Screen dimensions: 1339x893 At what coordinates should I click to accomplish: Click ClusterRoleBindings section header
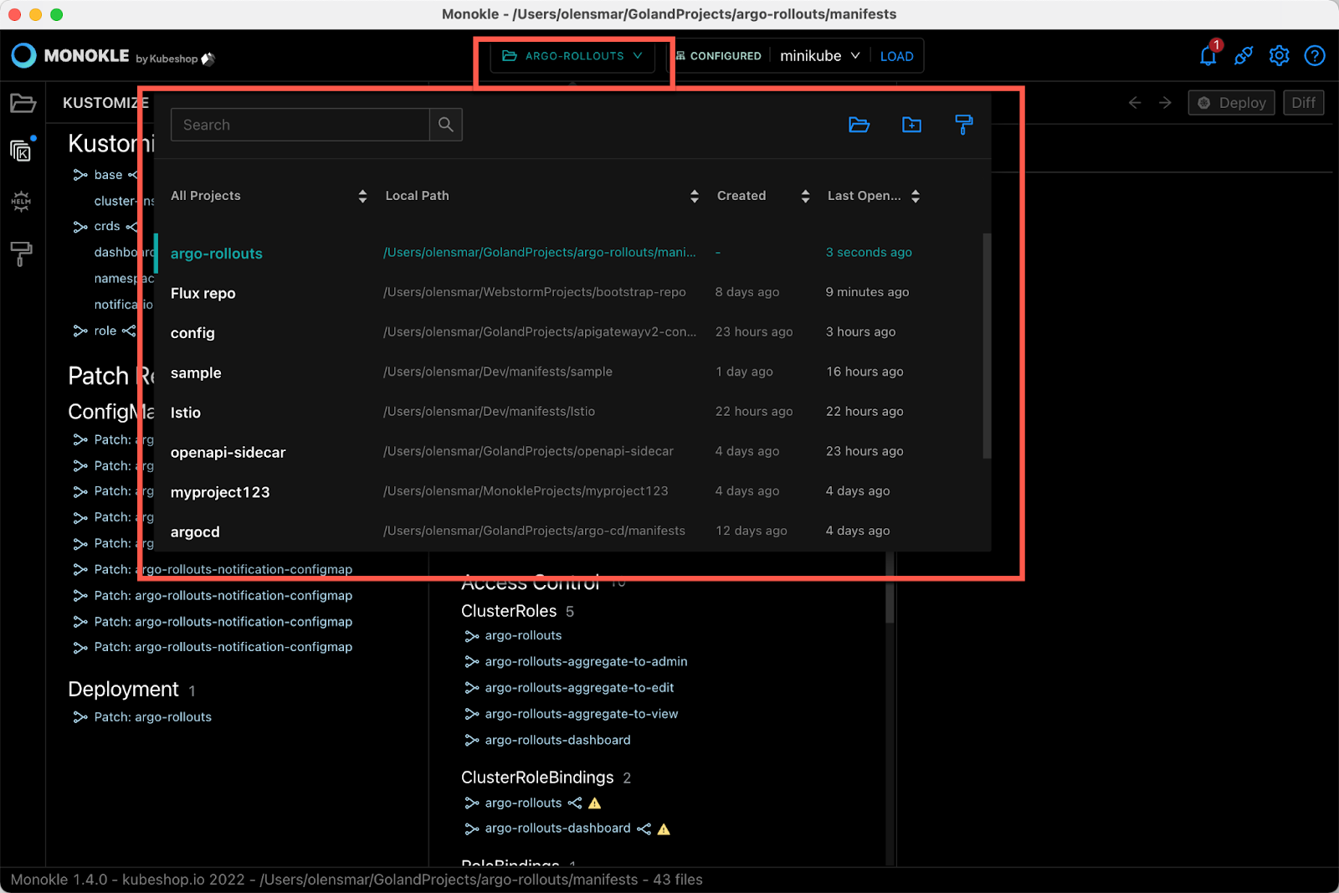pyautogui.click(x=537, y=778)
